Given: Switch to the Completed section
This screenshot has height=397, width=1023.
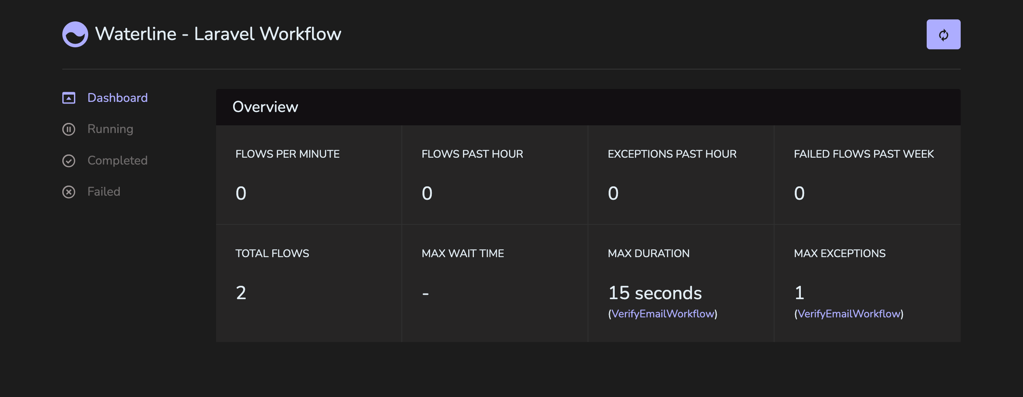Looking at the screenshot, I should [117, 160].
